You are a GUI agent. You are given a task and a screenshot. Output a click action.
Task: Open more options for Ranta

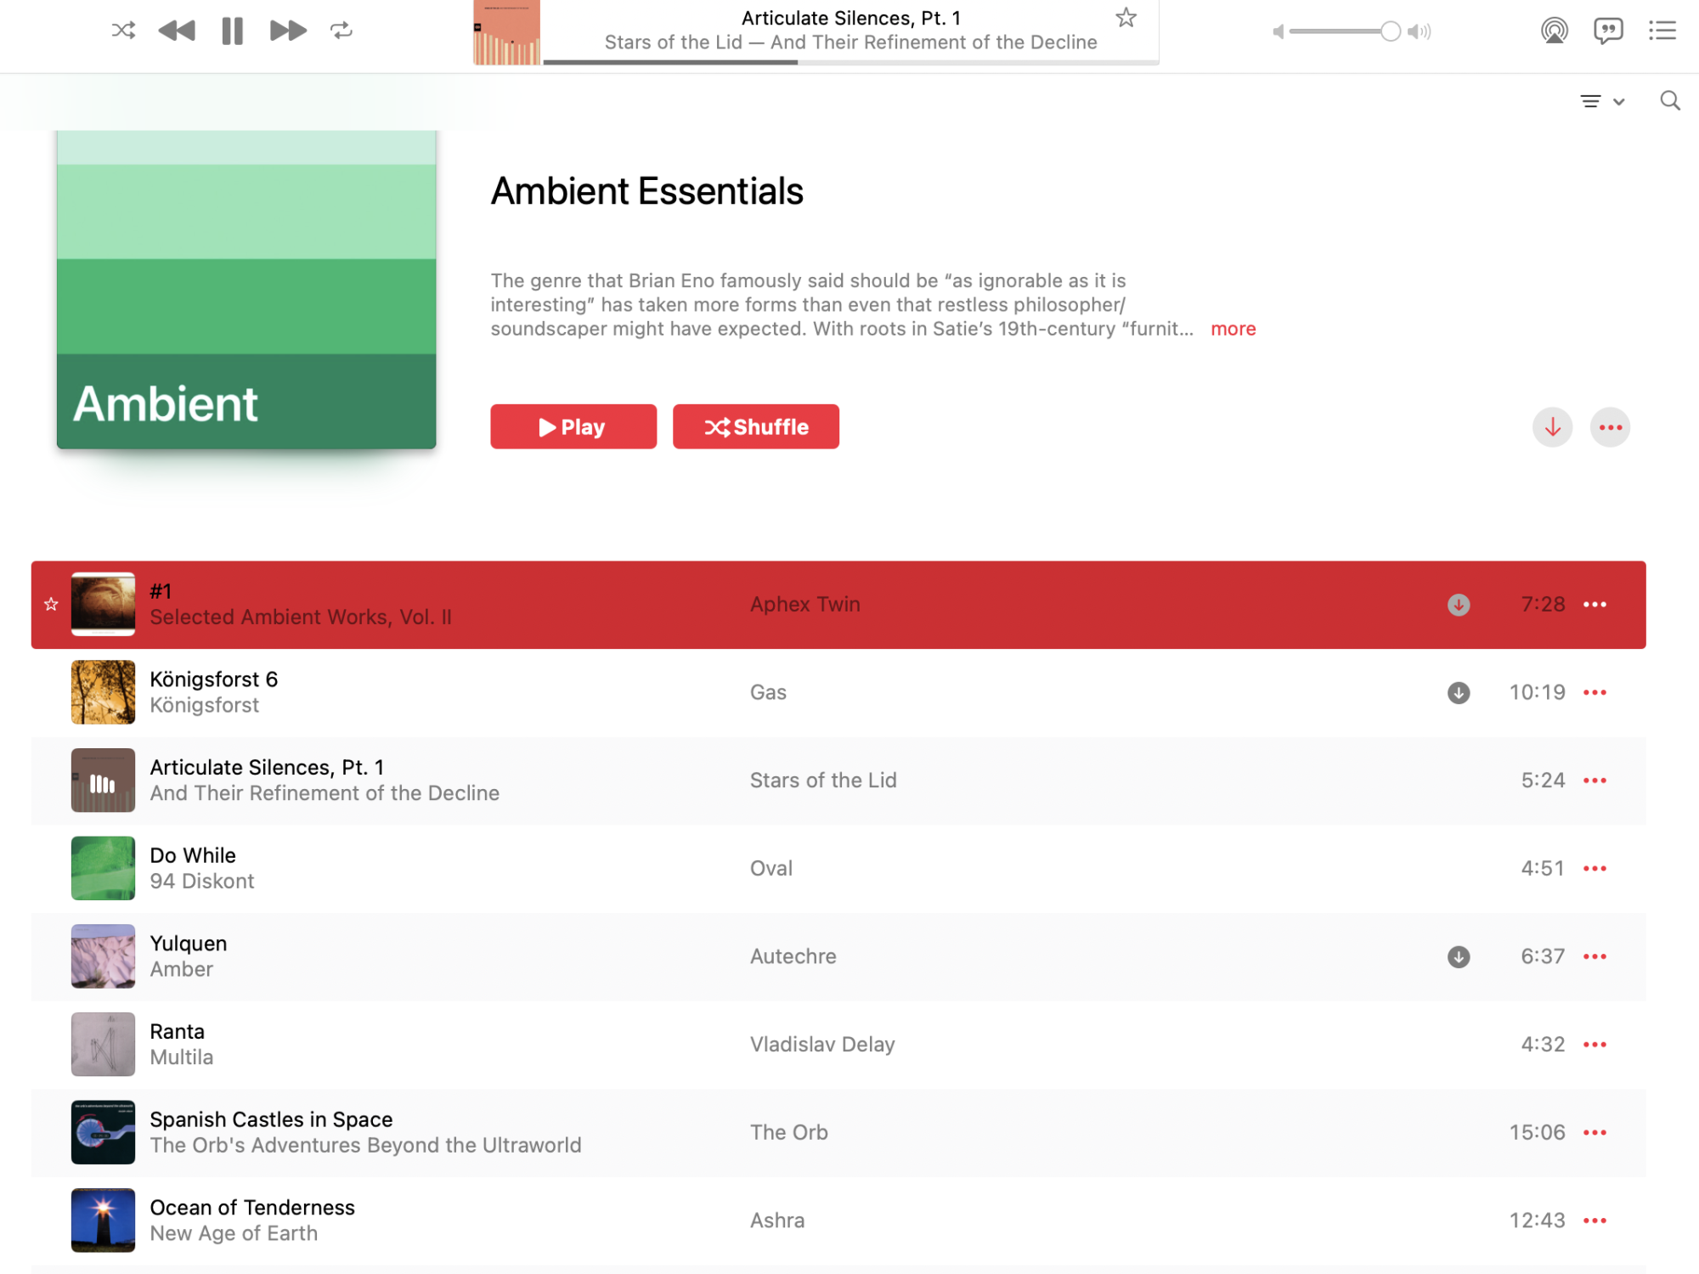click(x=1595, y=1045)
